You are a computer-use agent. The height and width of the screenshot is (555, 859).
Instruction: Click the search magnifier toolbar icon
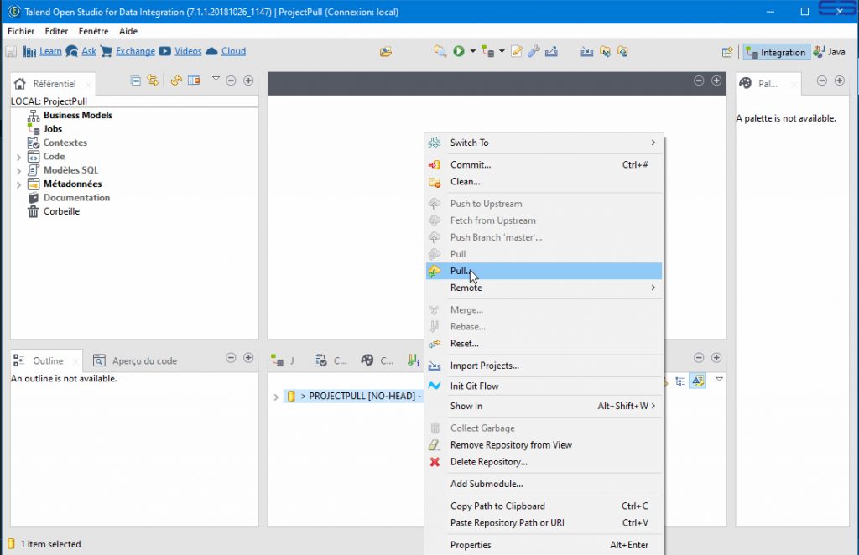pos(440,51)
